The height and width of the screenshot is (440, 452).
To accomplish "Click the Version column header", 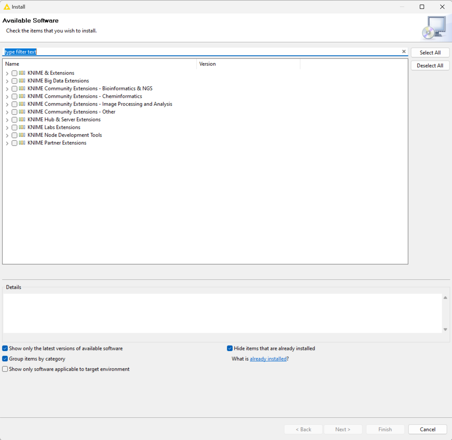I will (248, 64).
